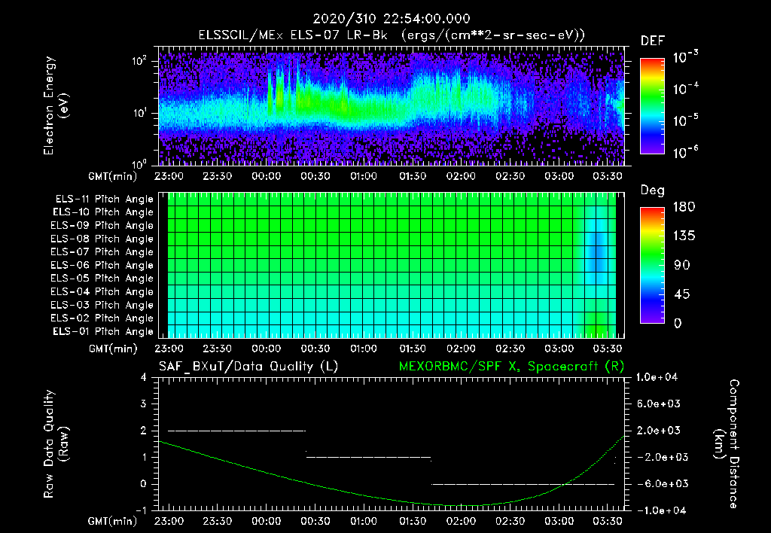The height and width of the screenshot is (533, 771).
Task: Click the 10⁰ tick on the energy axis
Action: click(139, 163)
